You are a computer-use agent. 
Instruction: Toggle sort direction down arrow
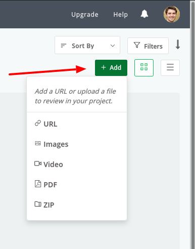pos(178,45)
